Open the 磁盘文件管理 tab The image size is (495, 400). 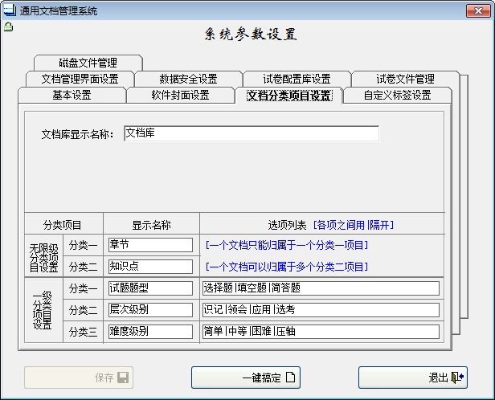tap(88, 63)
